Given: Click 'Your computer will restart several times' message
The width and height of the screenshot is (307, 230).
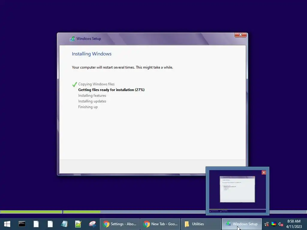Looking at the screenshot, I should pos(122,67).
